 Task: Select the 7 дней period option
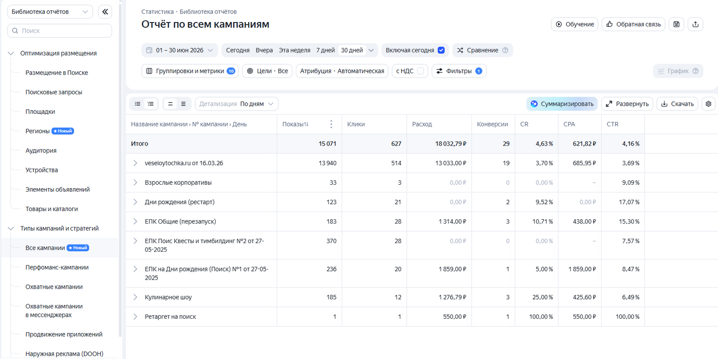(x=325, y=50)
